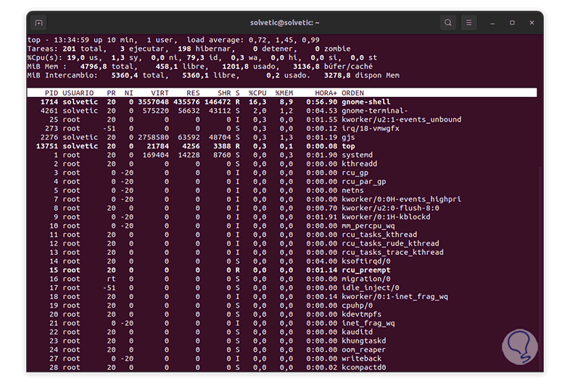Select the kcompactd0 process

point(363,367)
